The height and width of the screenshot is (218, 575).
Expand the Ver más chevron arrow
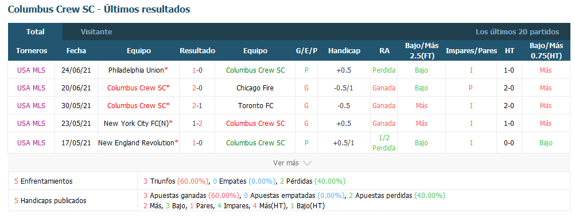coord(308,163)
